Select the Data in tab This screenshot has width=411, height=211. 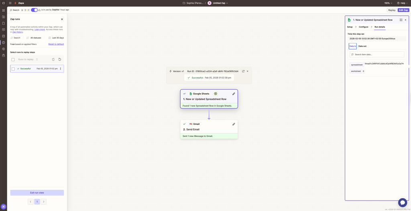352,46
